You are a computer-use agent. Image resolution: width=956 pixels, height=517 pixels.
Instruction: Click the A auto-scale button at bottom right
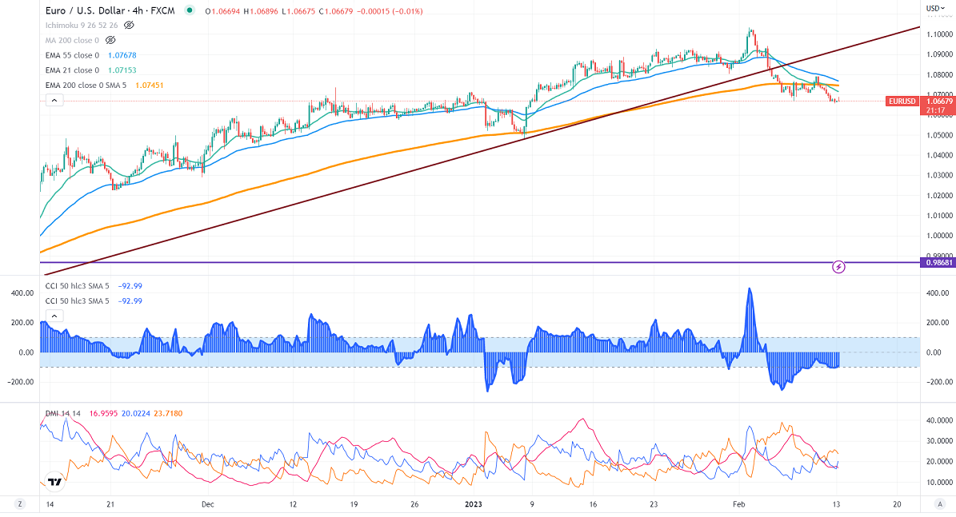click(941, 504)
